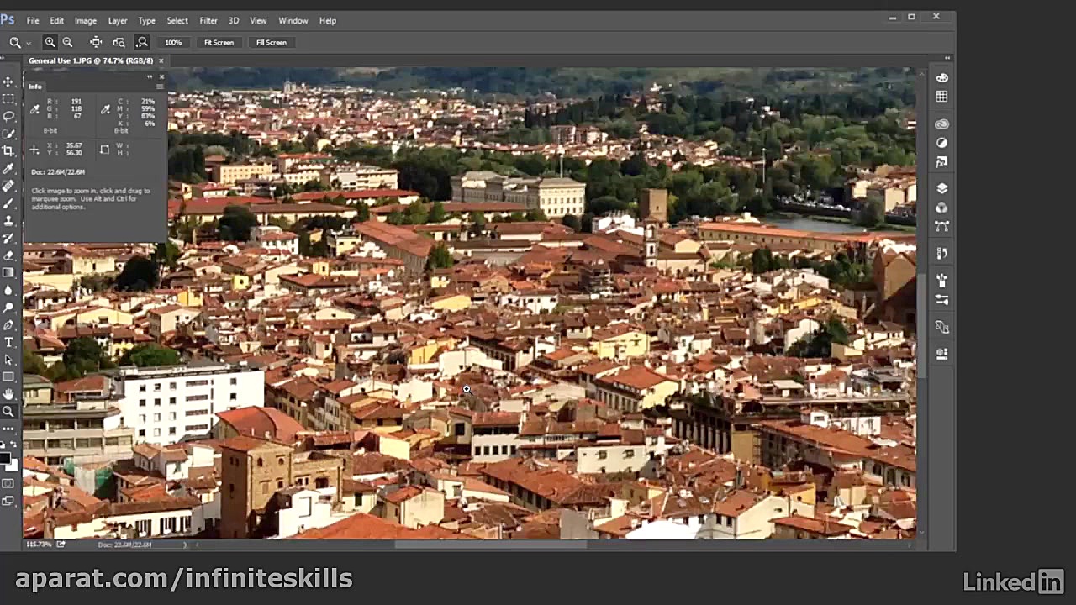This screenshot has height=605, width=1076.
Task: Toggle Scrubby Zoom option
Action: point(142,42)
